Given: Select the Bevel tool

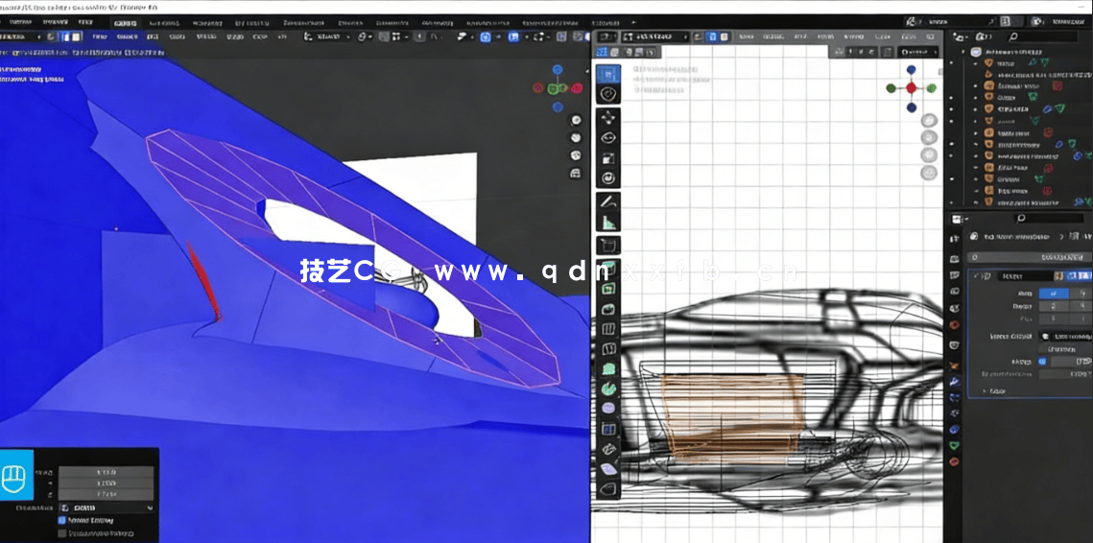Looking at the screenshot, I should [607, 309].
